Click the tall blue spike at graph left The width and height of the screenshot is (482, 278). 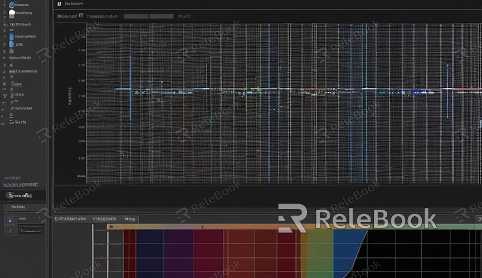tap(130, 87)
